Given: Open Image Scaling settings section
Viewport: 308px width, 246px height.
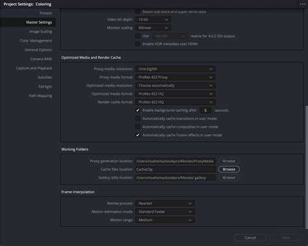Looking at the screenshot, I should click(40, 31).
